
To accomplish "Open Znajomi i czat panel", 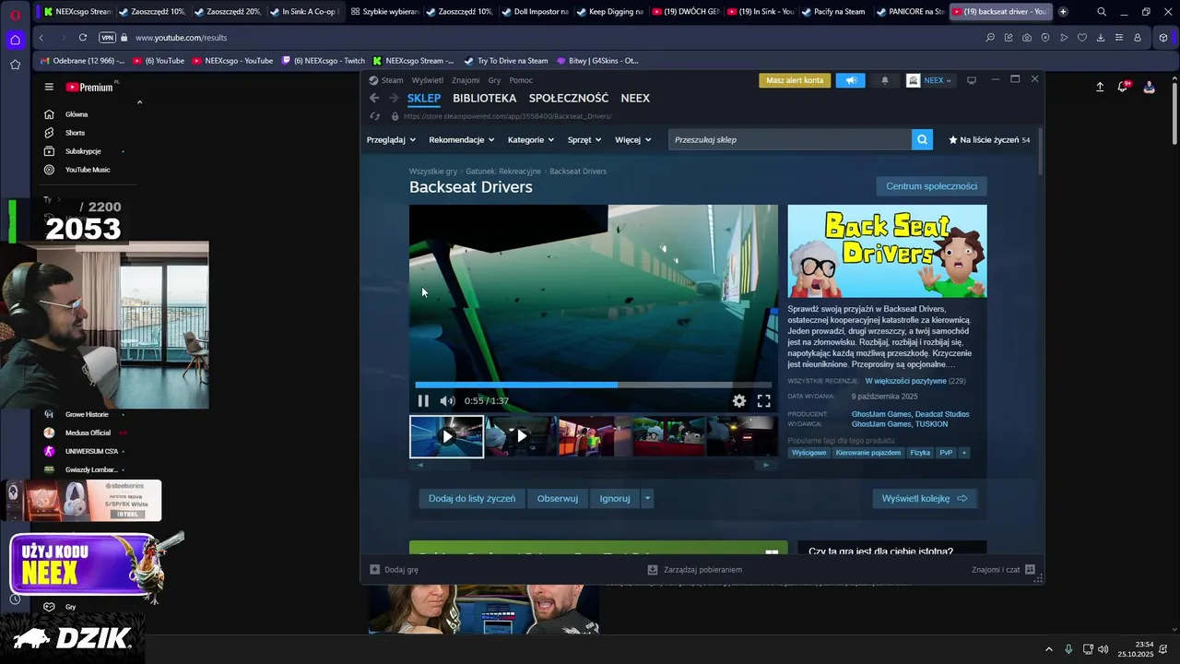I will (1003, 570).
